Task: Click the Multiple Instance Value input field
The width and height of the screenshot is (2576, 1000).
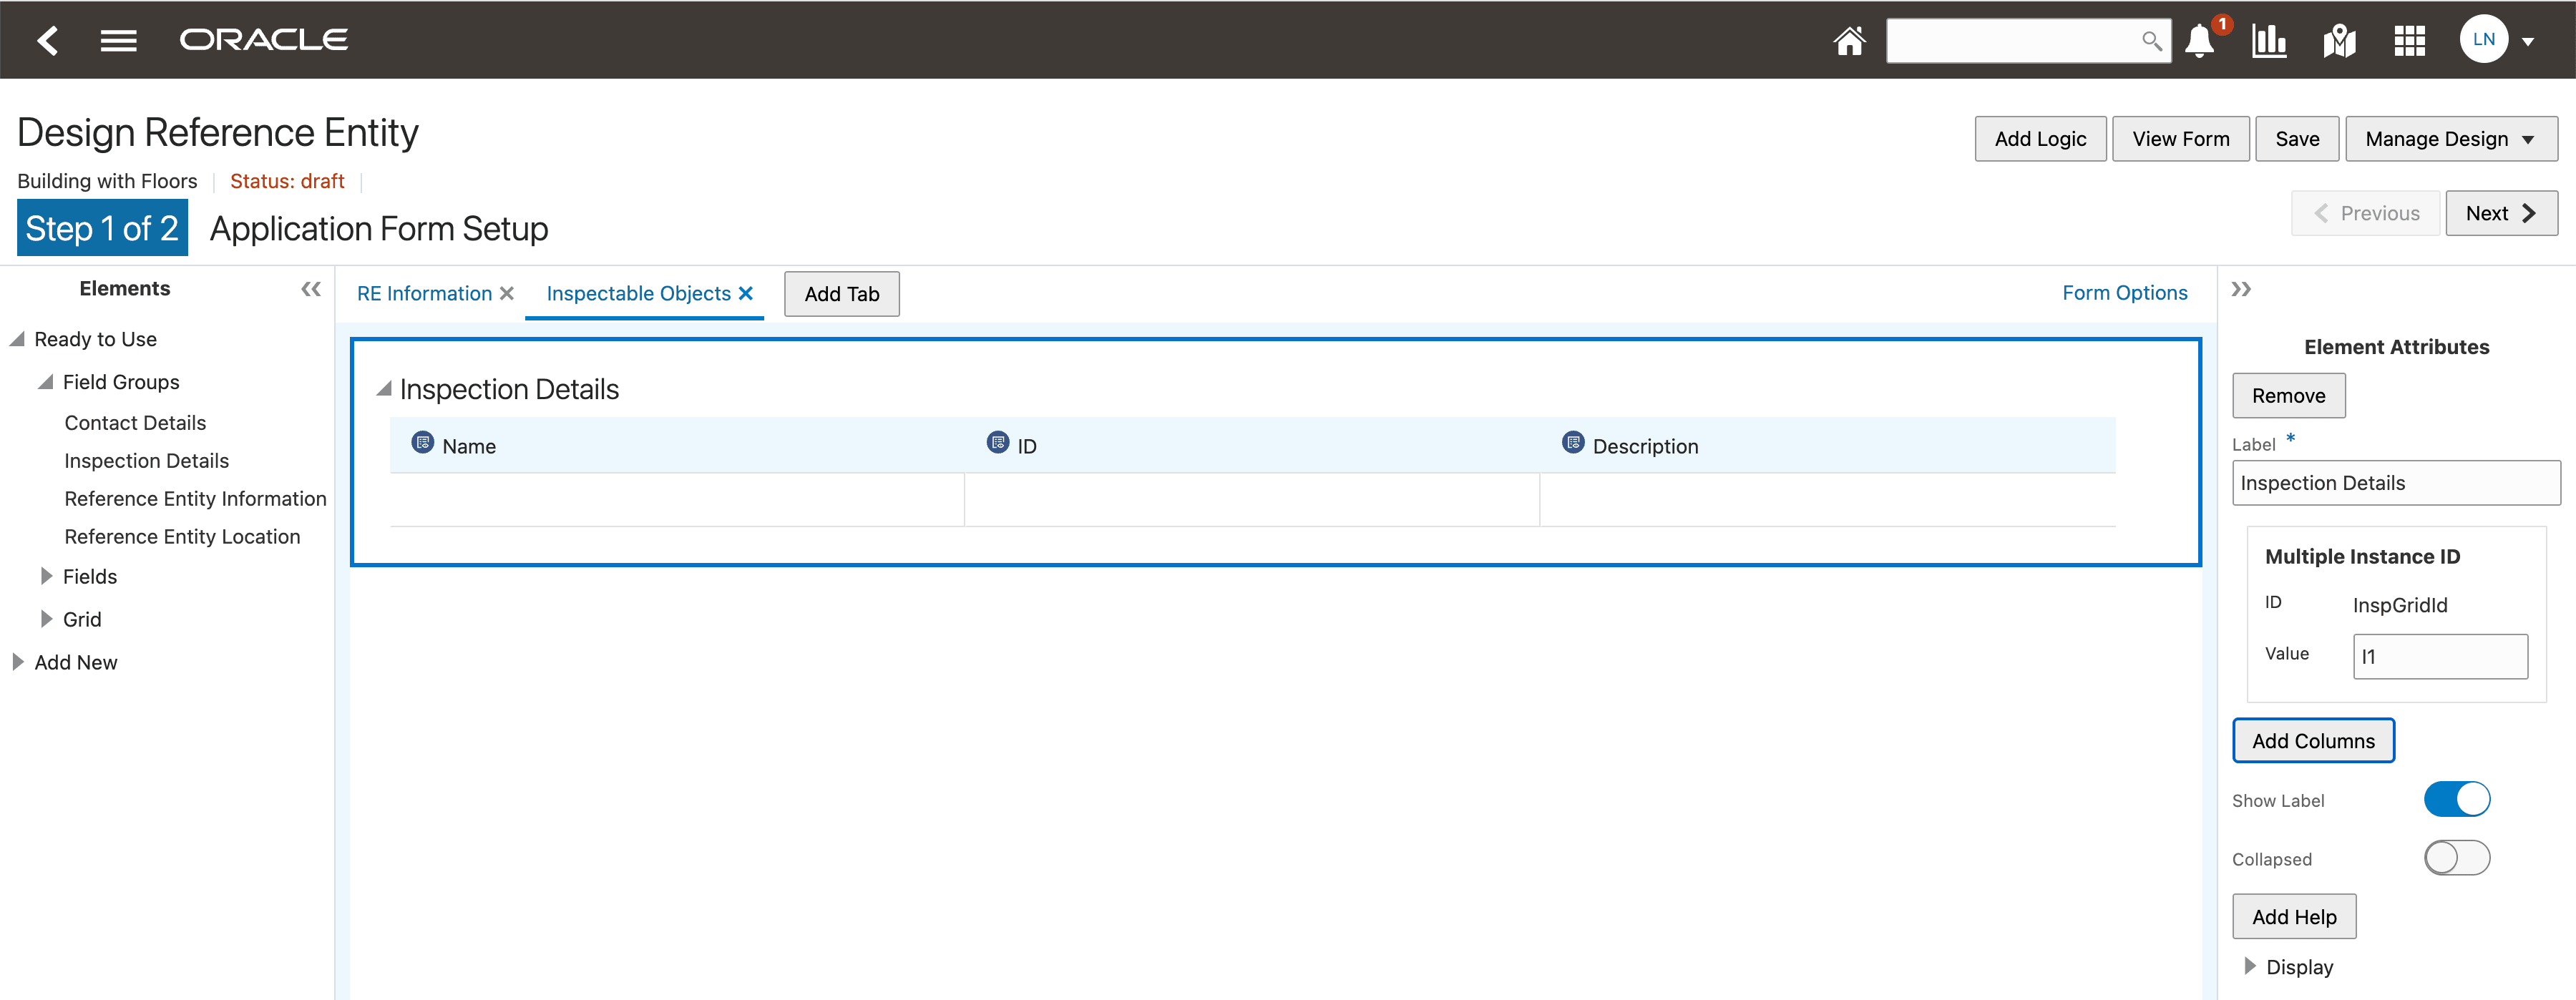Action: [x=2439, y=656]
